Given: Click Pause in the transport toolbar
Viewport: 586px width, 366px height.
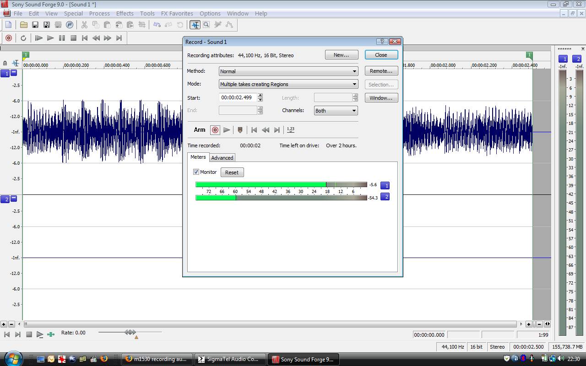Looking at the screenshot, I should (x=62, y=38).
